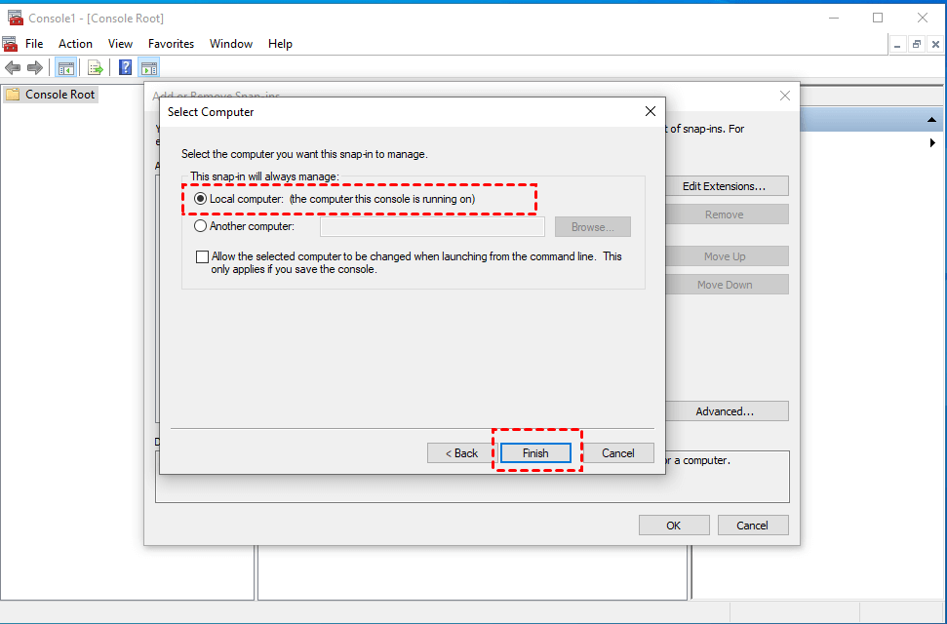947x624 pixels.
Task: Click the Forward arrow toolbar icon
Action: 35,67
